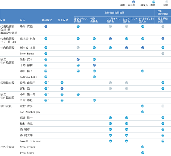
Task: Click 出木場 久征's コンプライアンス委員会 chair icon
Action: click(x=110, y=39)
